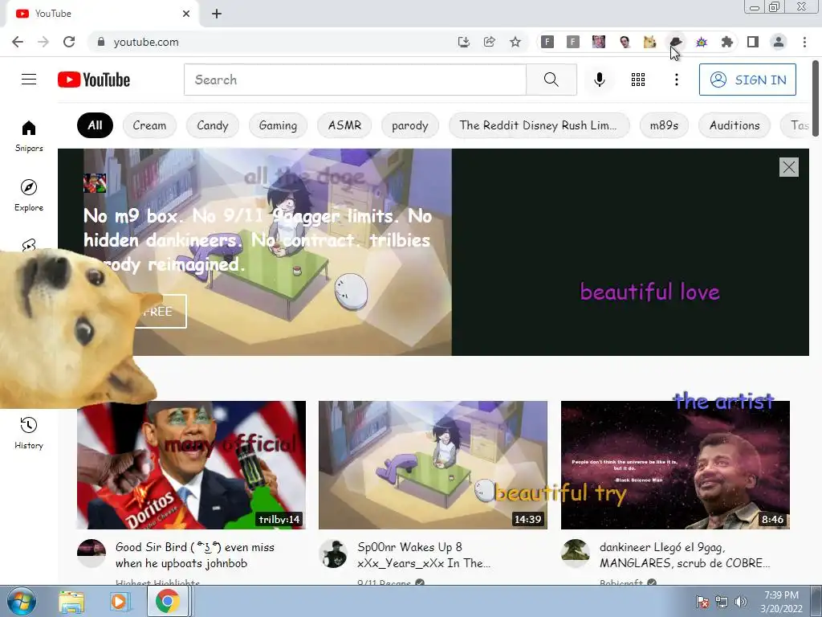Open channel avatar beside Sp00nr video

coord(333,554)
